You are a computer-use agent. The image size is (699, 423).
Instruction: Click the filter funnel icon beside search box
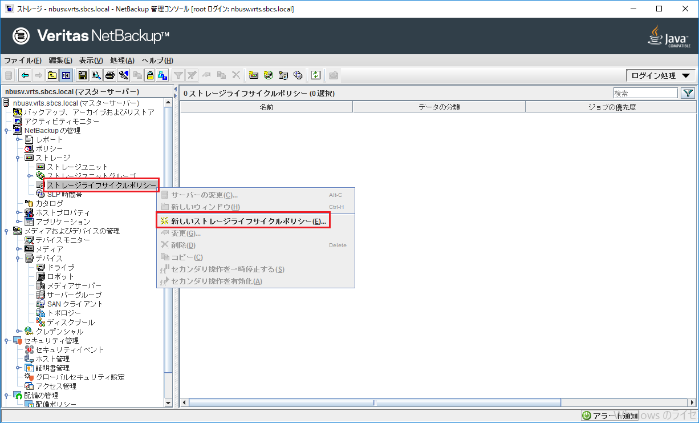point(688,93)
